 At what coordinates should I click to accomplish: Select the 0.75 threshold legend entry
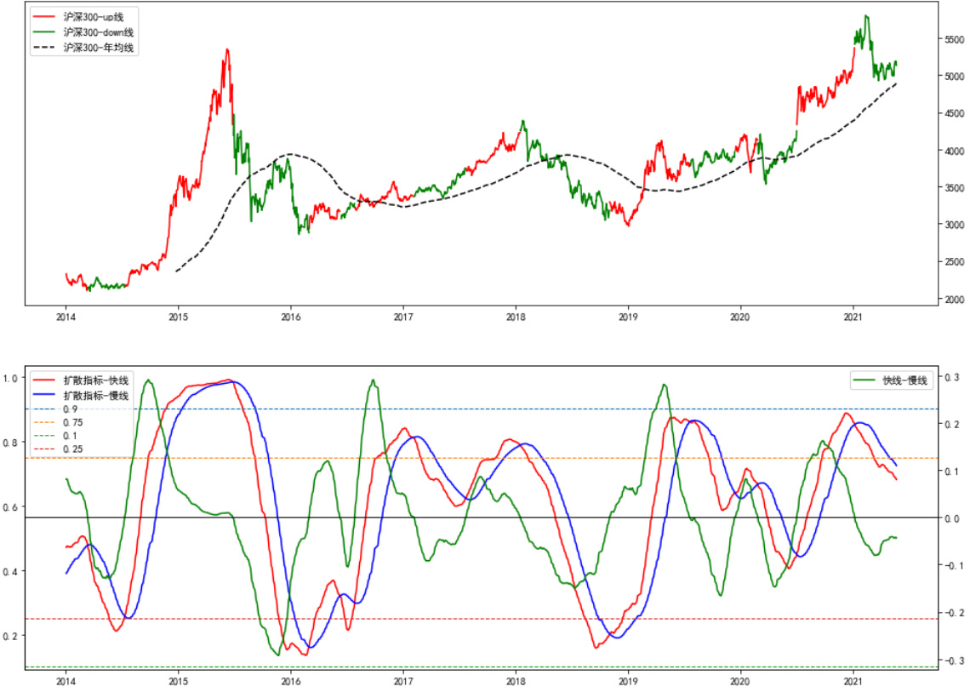[x=73, y=422]
